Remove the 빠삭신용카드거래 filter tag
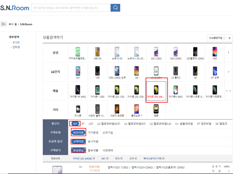The width and height of the screenshot is (233, 174). 163,158
